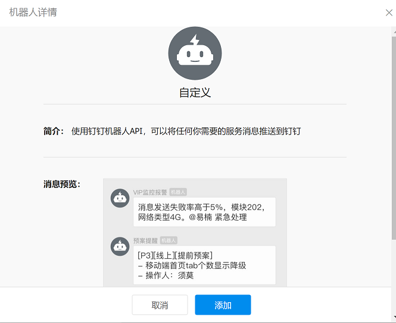Image resolution: width=396 pixels, height=323 pixels.
Task: Click the 取消 button
Action: coord(160,305)
